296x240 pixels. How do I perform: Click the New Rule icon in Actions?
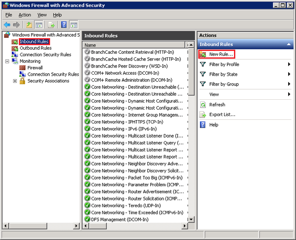[x=203, y=54]
